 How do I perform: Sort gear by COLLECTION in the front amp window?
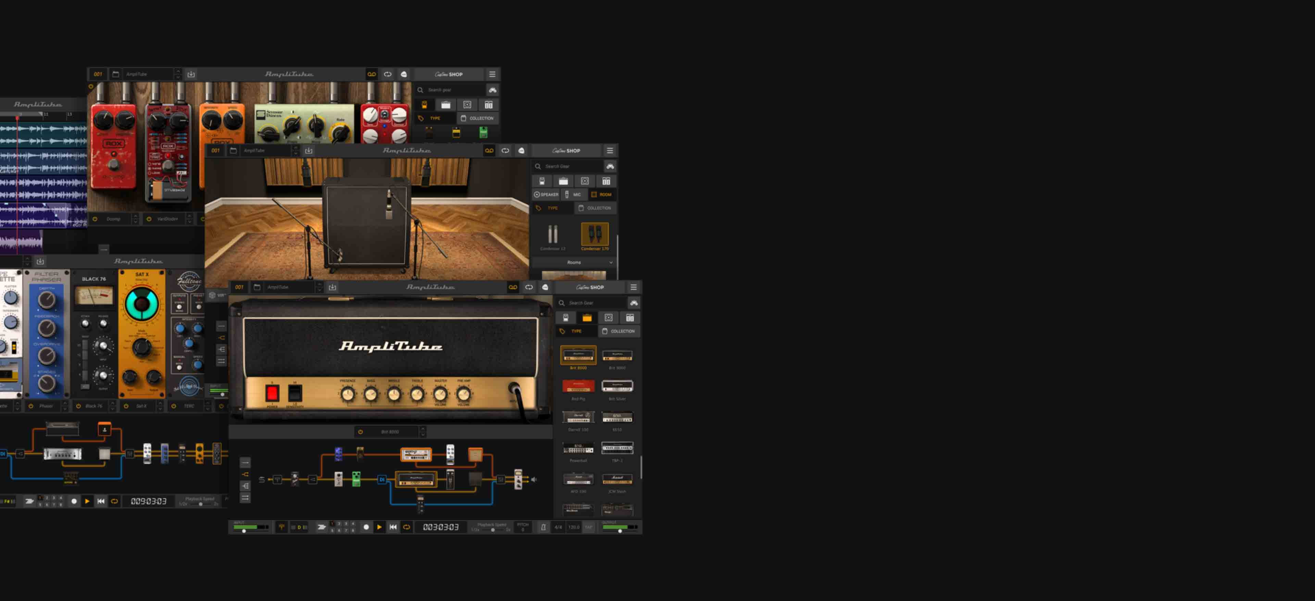click(619, 331)
